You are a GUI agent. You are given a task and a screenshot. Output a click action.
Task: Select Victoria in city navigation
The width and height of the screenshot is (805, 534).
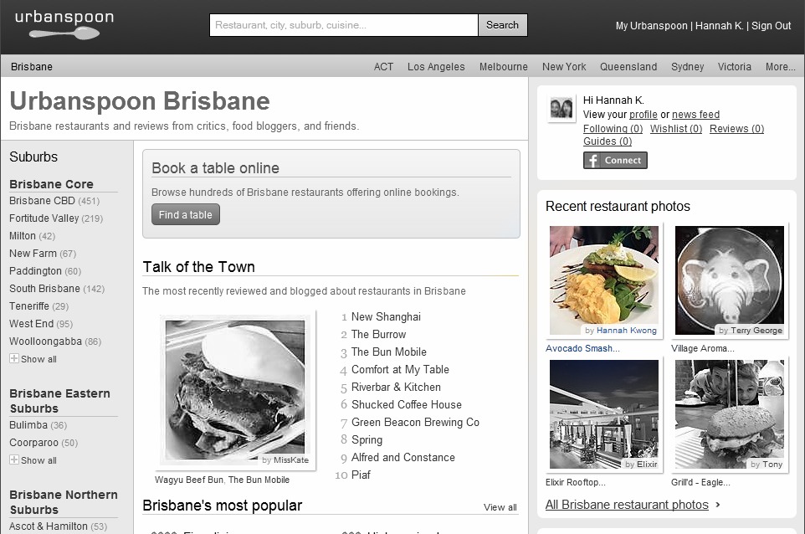pos(734,67)
